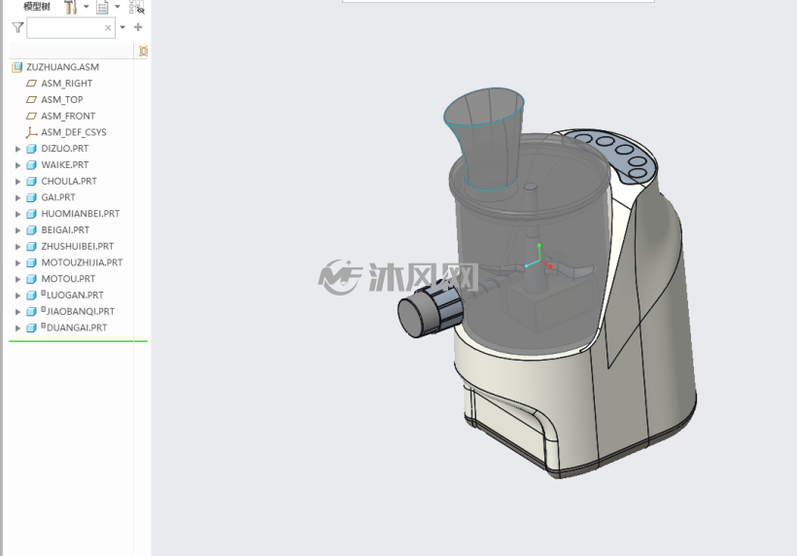Select ZHUSHUIBEI.PRT in the model tree
The image size is (797, 556).
click(x=77, y=246)
